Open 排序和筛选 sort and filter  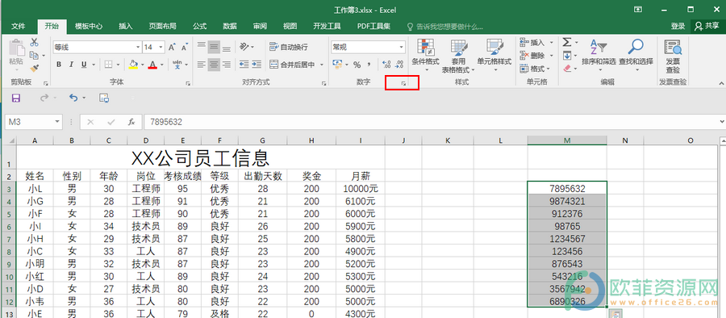(x=599, y=55)
